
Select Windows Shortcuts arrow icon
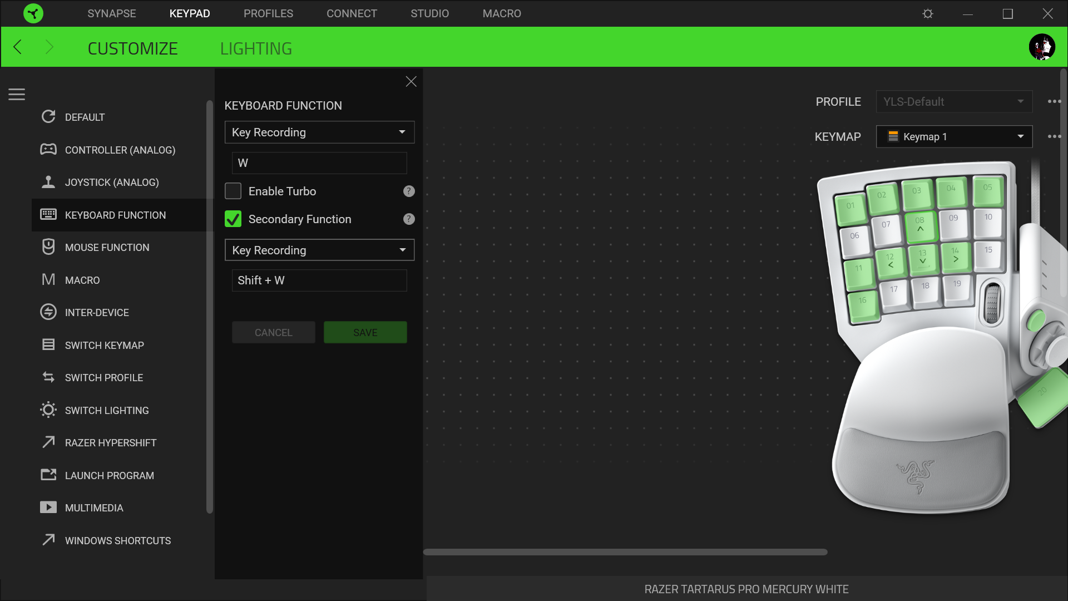(x=48, y=540)
